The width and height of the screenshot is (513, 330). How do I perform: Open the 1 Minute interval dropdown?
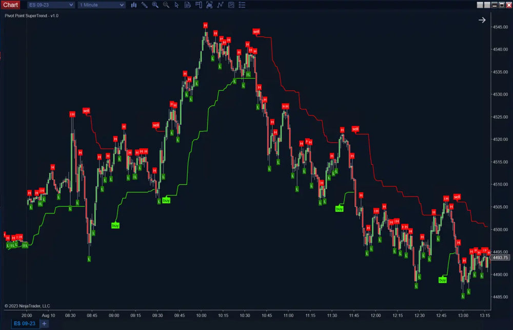tap(101, 5)
